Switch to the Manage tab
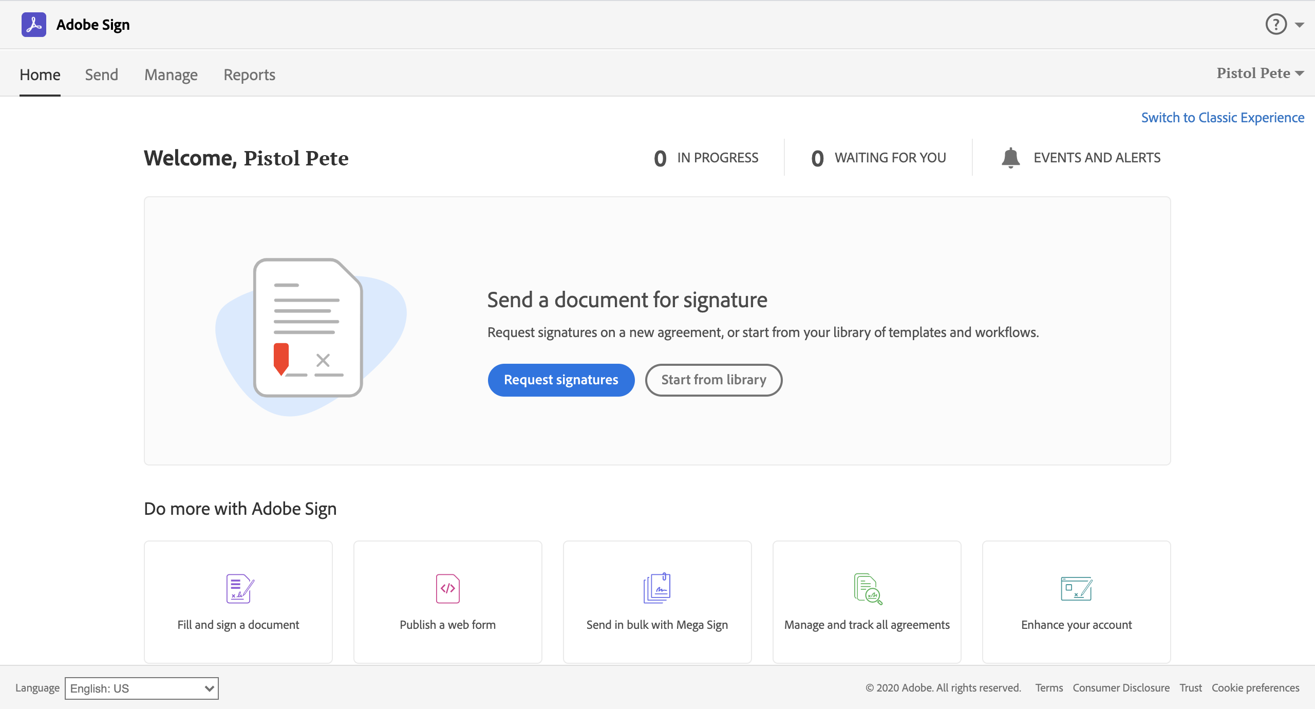1315x709 pixels. pos(171,75)
